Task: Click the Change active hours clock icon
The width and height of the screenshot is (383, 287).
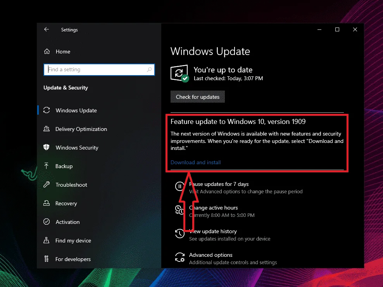Action: coord(179,210)
